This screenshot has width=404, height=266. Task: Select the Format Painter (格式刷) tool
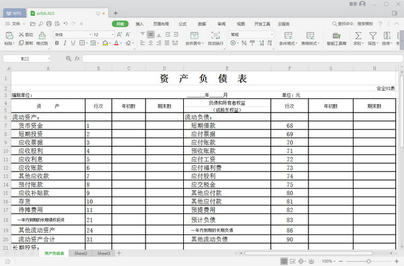42,38
